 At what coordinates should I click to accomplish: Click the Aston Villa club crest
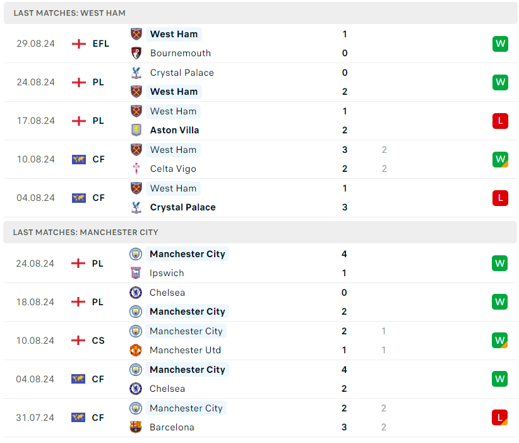(x=136, y=130)
